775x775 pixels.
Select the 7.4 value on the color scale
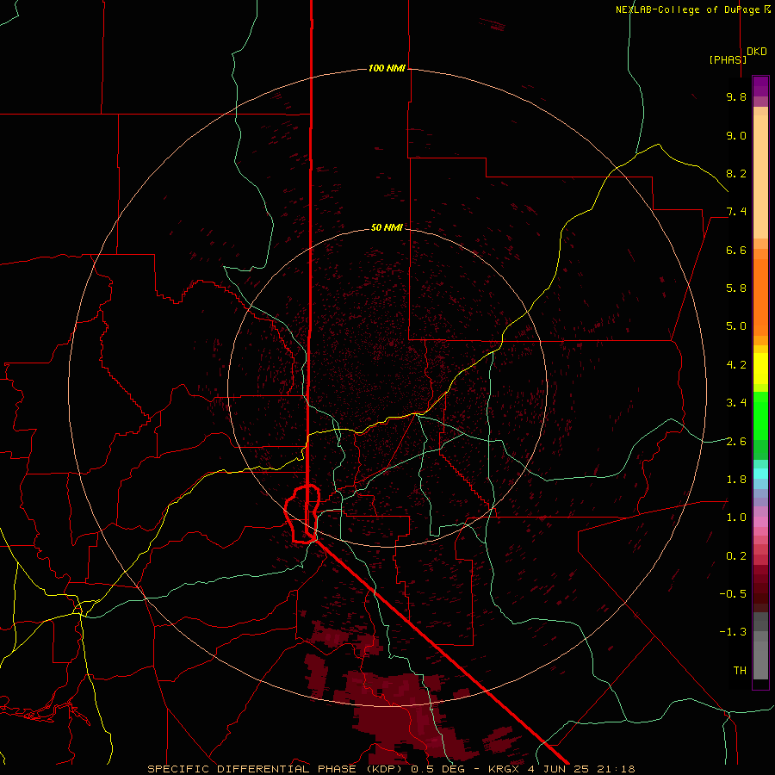pos(736,212)
